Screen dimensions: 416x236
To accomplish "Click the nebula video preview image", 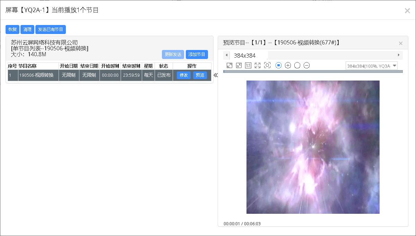I will 313,147.
